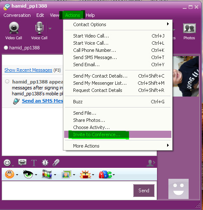Choose Send File menu entry
Screen dimensions: 203x210
(x=118, y=113)
